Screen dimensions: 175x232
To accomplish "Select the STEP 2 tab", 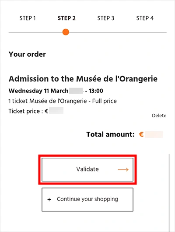I will click(66, 18).
